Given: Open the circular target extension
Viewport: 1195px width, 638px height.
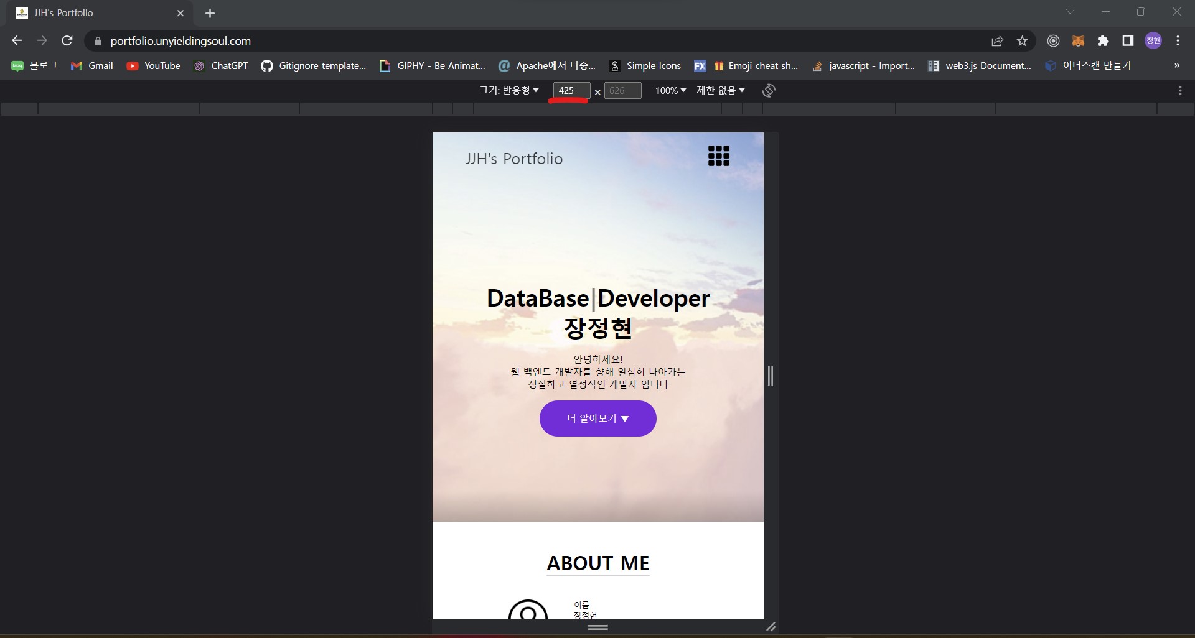Looking at the screenshot, I should [x=1053, y=41].
